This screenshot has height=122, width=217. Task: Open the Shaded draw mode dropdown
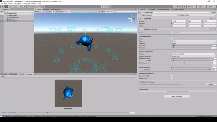41,12
